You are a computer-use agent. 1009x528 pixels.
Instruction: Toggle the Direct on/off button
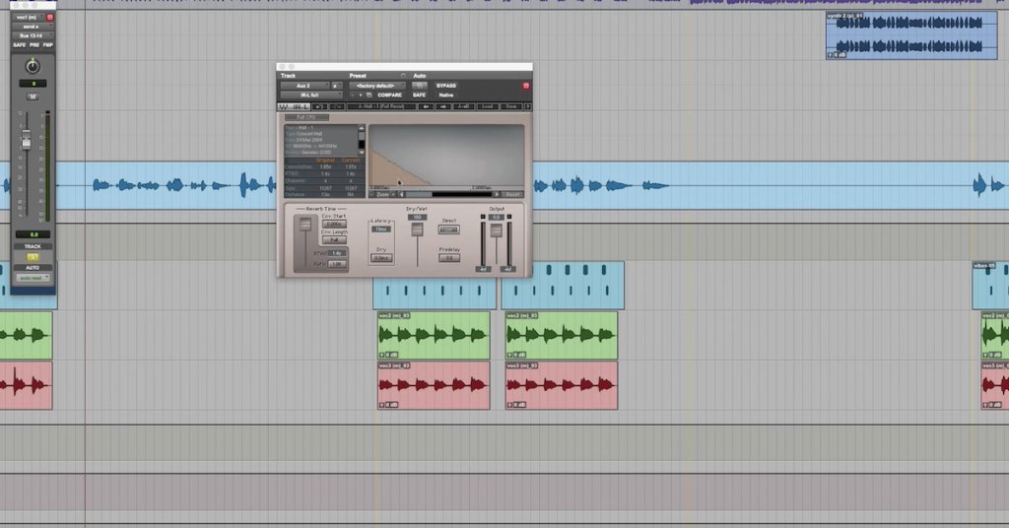click(x=449, y=230)
